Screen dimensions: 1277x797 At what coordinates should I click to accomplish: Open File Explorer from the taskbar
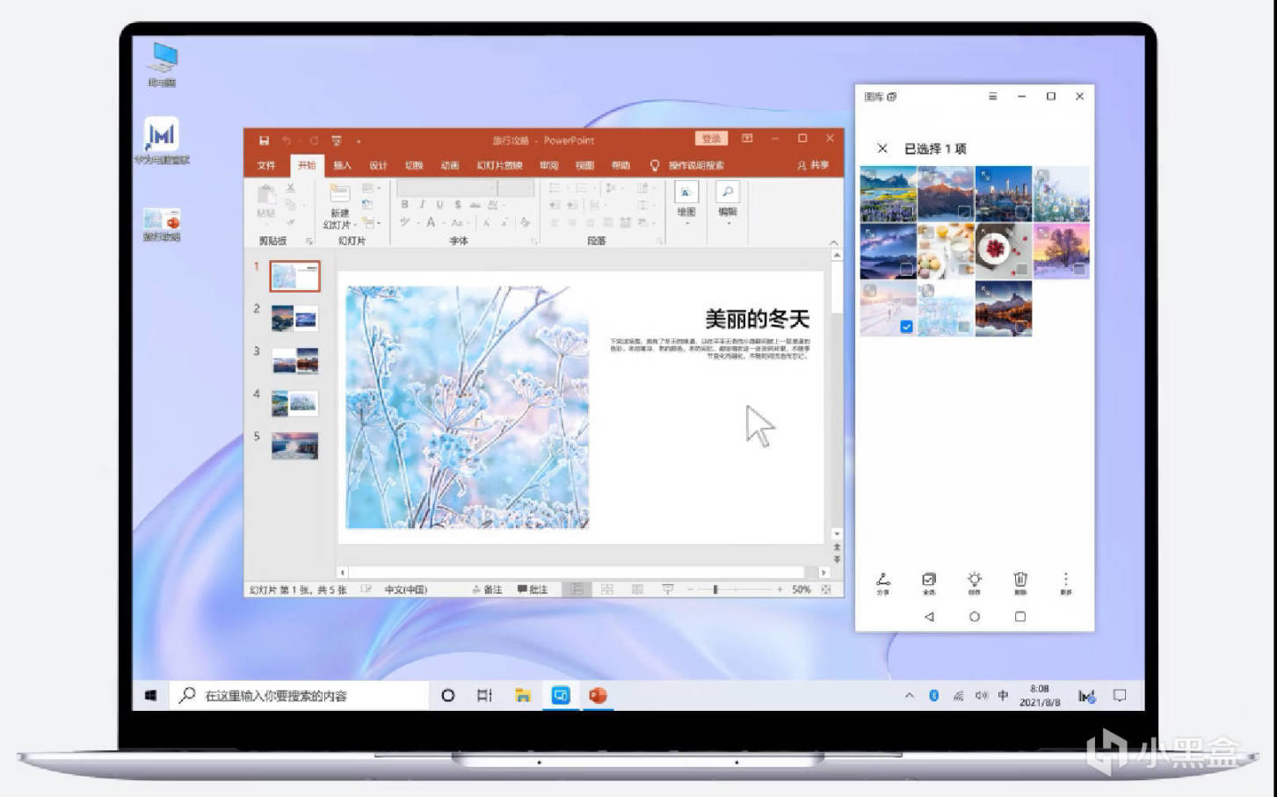523,696
